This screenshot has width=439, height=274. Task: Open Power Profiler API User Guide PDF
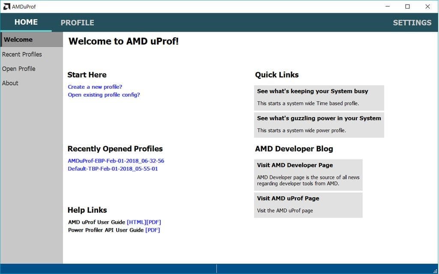(x=153, y=230)
